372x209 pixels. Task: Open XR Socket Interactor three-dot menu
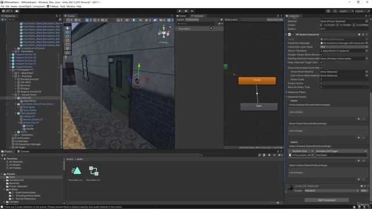pos(367,35)
